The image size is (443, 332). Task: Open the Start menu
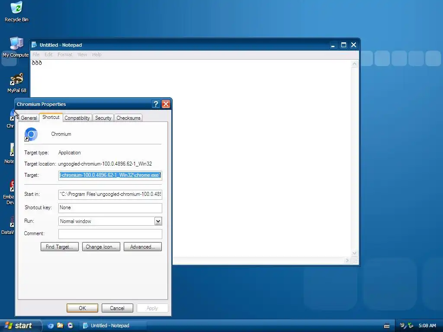pyautogui.click(x=20, y=326)
